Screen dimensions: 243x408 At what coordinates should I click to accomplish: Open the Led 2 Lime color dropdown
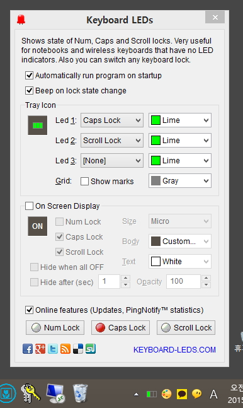tap(180, 141)
